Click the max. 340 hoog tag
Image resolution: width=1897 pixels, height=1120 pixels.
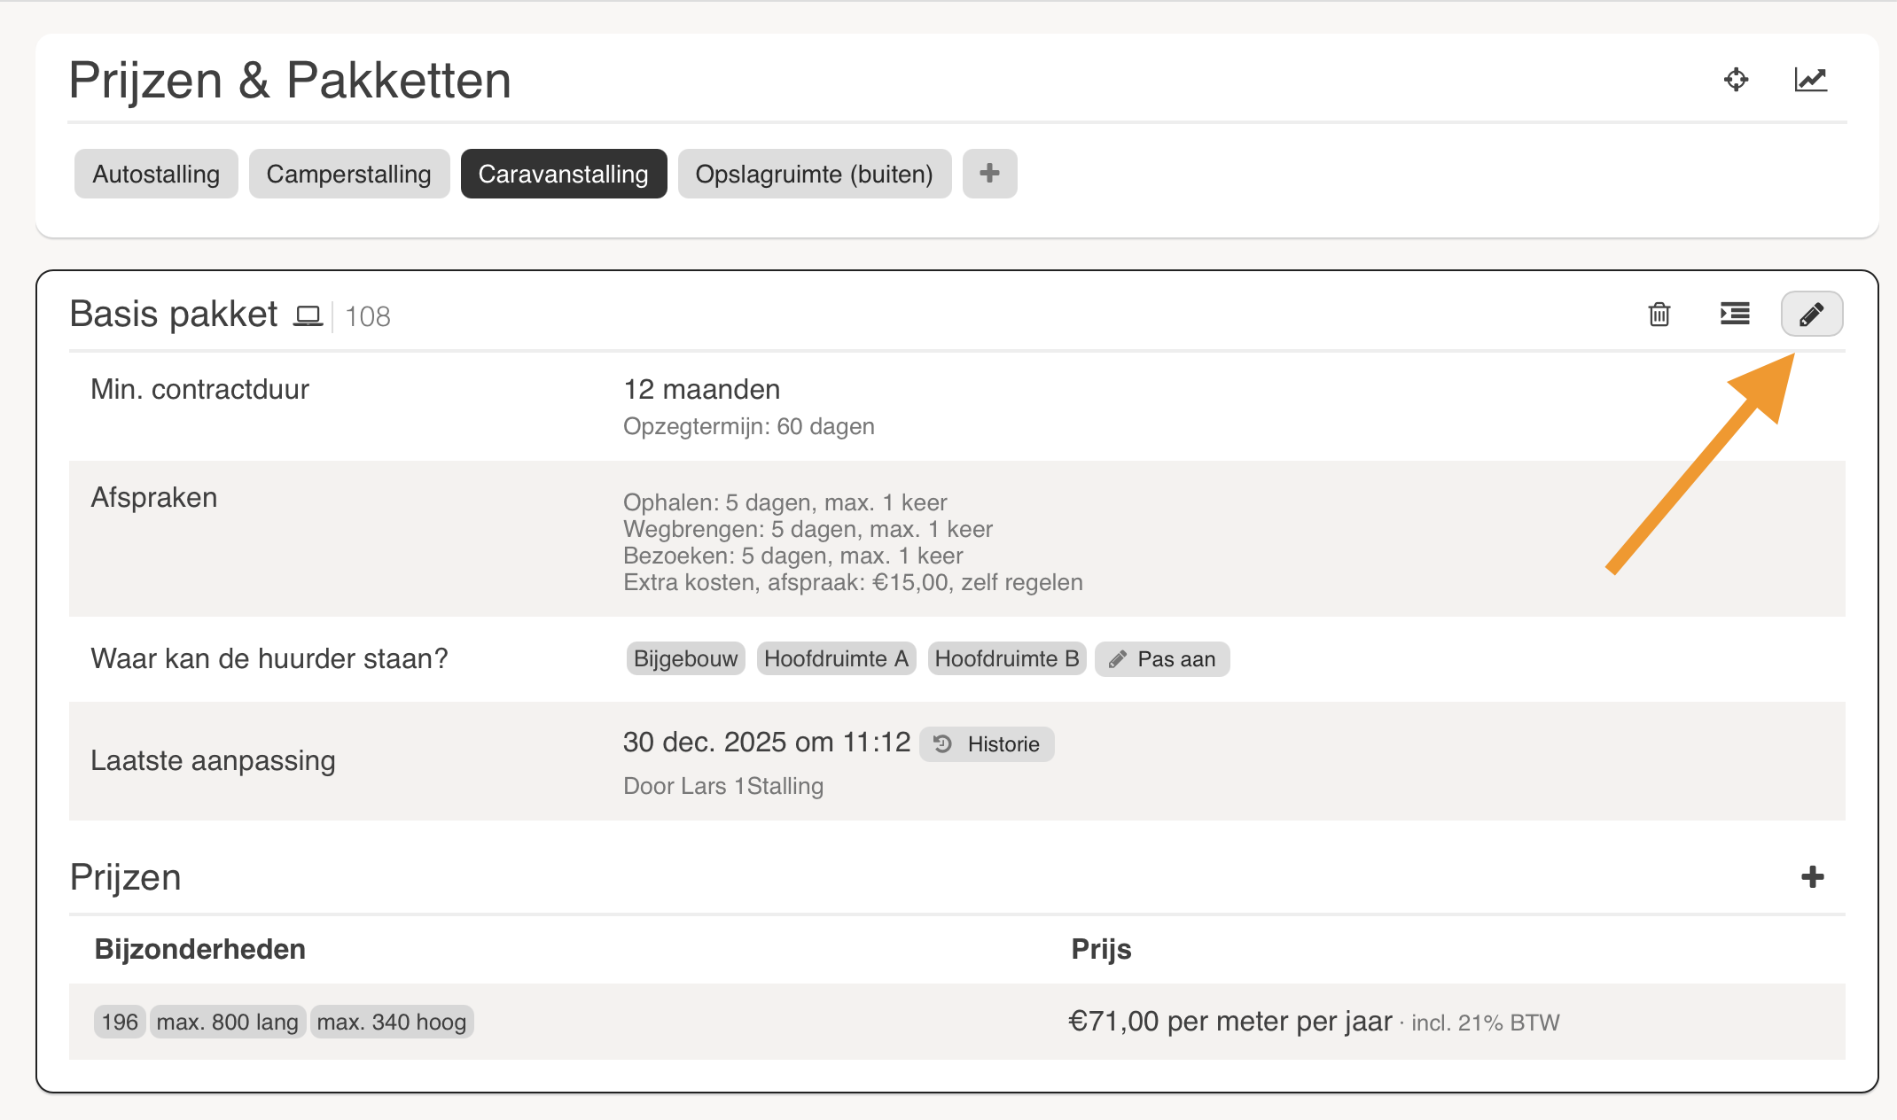[x=391, y=1022]
